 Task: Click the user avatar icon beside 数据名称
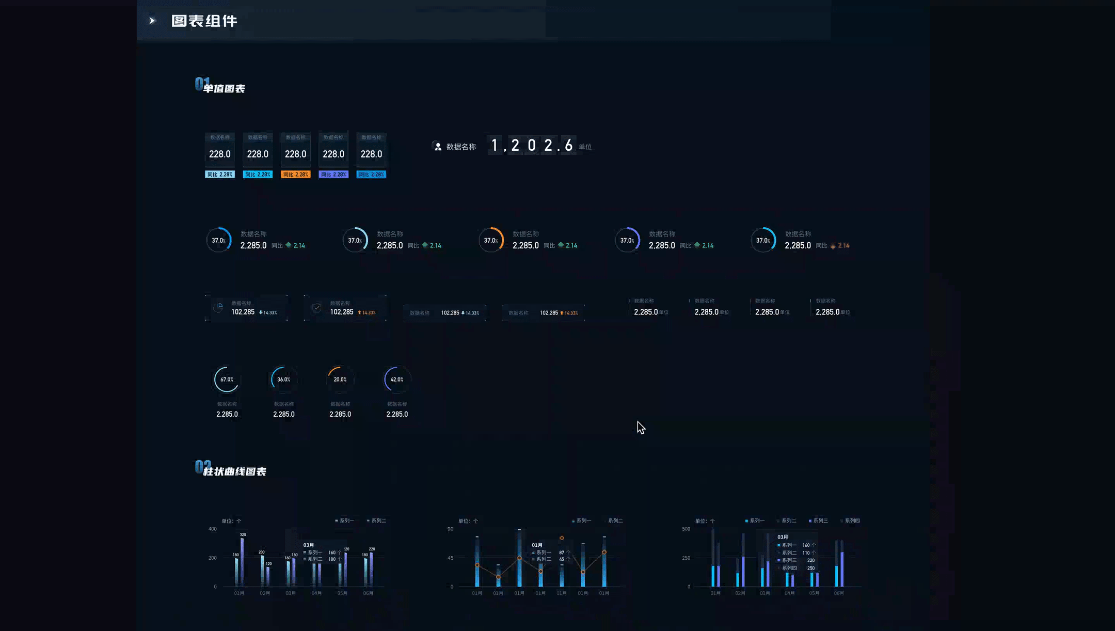(438, 147)
